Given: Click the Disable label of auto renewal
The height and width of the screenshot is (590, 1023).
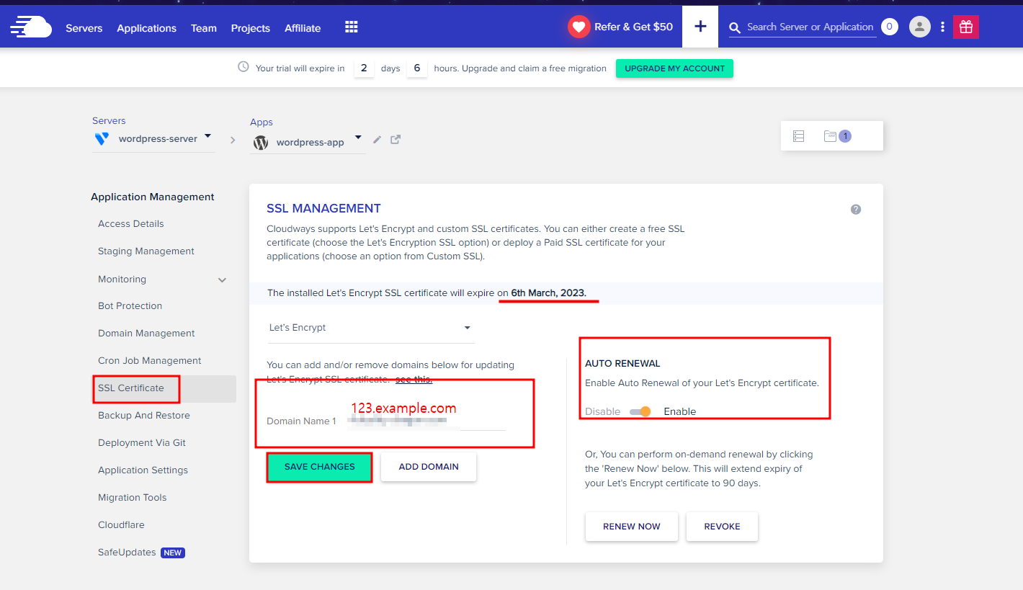Looking at the screenshot, I should click(603, 412).
